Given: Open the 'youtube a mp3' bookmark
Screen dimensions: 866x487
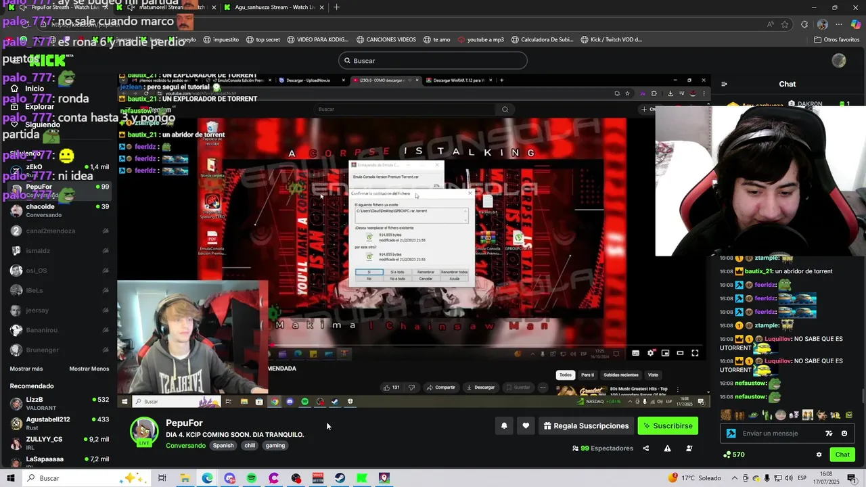Looking at the screenshot, I should tap(481, 39).
